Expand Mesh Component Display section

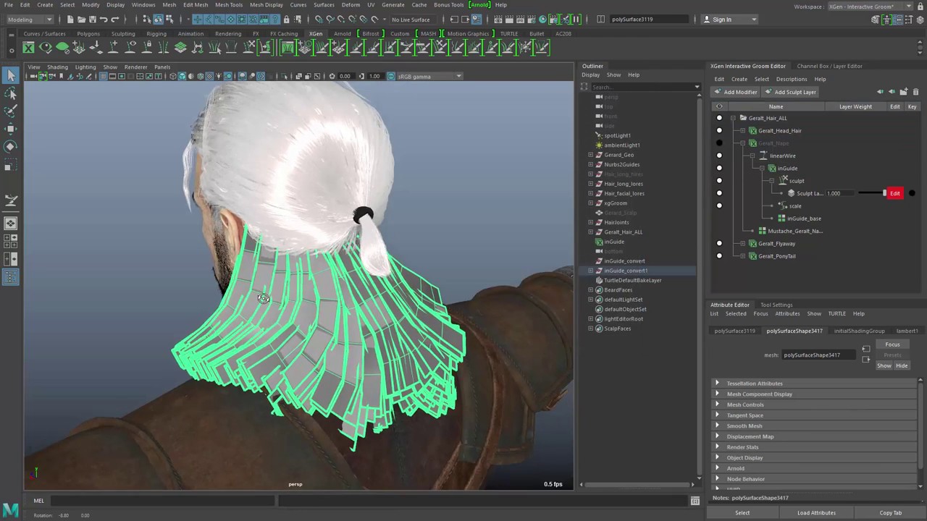point(815,394)
